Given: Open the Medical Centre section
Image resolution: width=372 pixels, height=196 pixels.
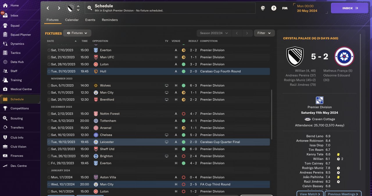Looking at the screenshot, I should [21, 89].
